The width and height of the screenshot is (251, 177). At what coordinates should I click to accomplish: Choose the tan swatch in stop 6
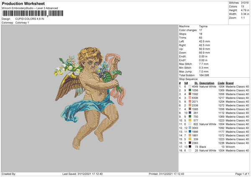190,105
